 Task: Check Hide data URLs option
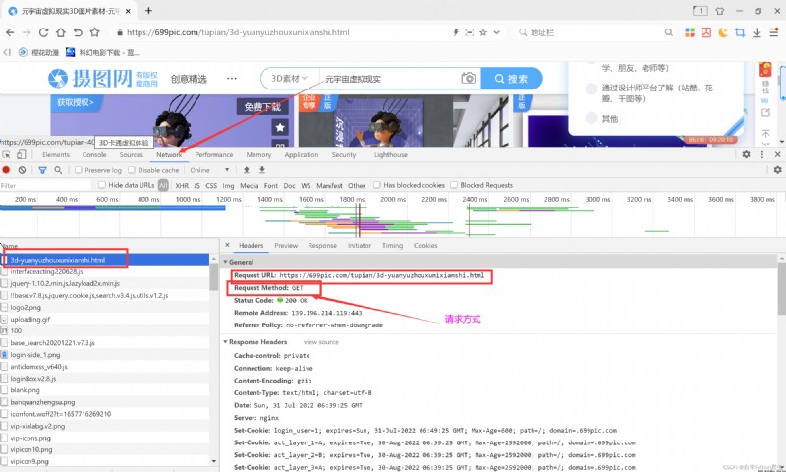click(x=102, y=185)
